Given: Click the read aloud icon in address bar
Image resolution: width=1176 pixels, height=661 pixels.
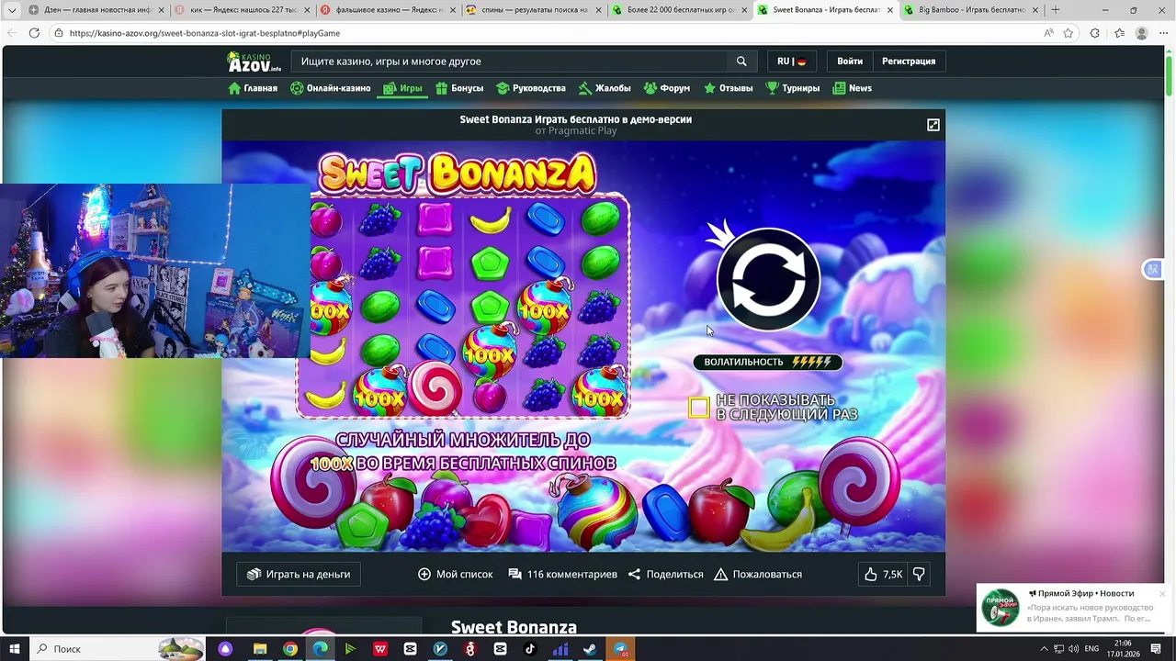Looking at the screenshot, I should [1048, 33].
